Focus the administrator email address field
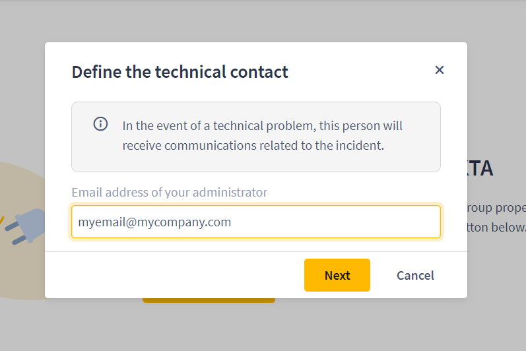526x351 pixels. pos(256,222)
